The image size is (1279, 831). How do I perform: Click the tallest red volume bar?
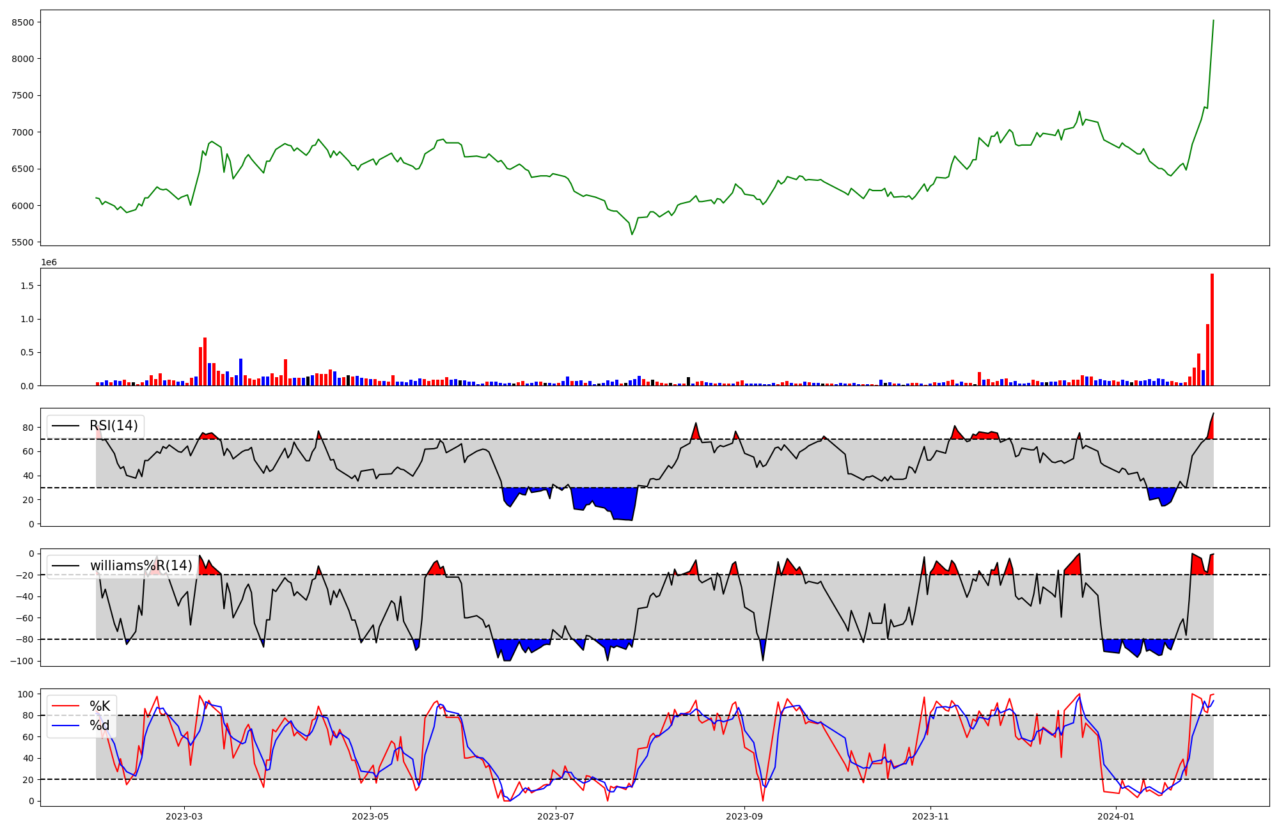1212,330
